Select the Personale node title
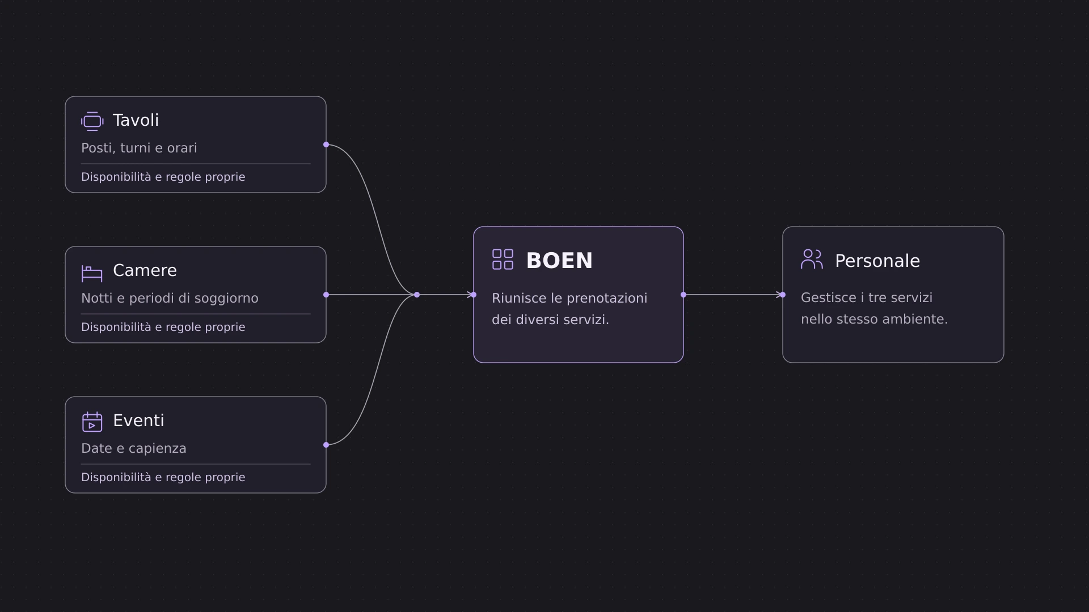This screenshot has width=1089, height=612. click(x=877, y=261)
